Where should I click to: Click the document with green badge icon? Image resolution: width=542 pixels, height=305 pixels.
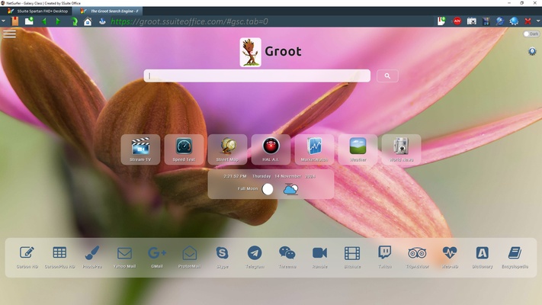pos(441,21)
